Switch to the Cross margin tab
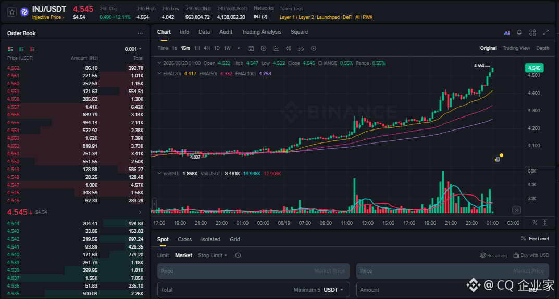559x299 pixels. (184, 239)
